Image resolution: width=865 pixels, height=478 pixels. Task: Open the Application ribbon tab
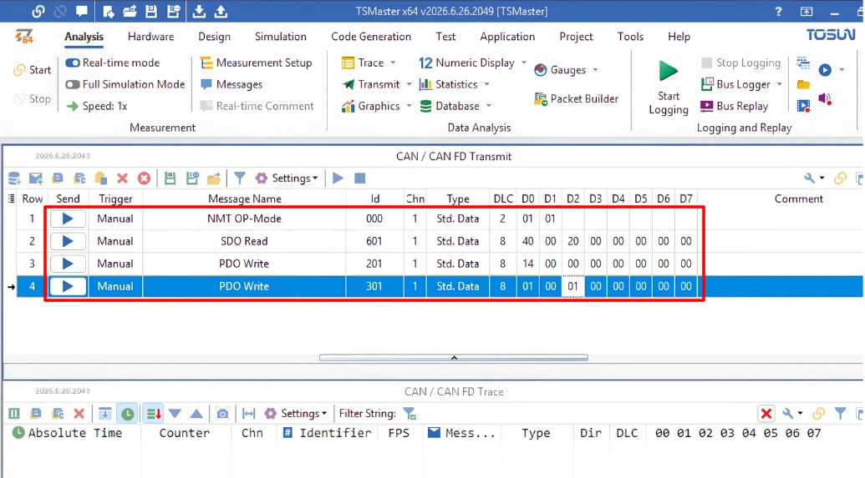click(x=507, y=37)
